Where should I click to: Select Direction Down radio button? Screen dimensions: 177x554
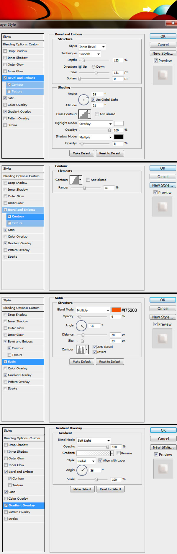tap(94, 67)
